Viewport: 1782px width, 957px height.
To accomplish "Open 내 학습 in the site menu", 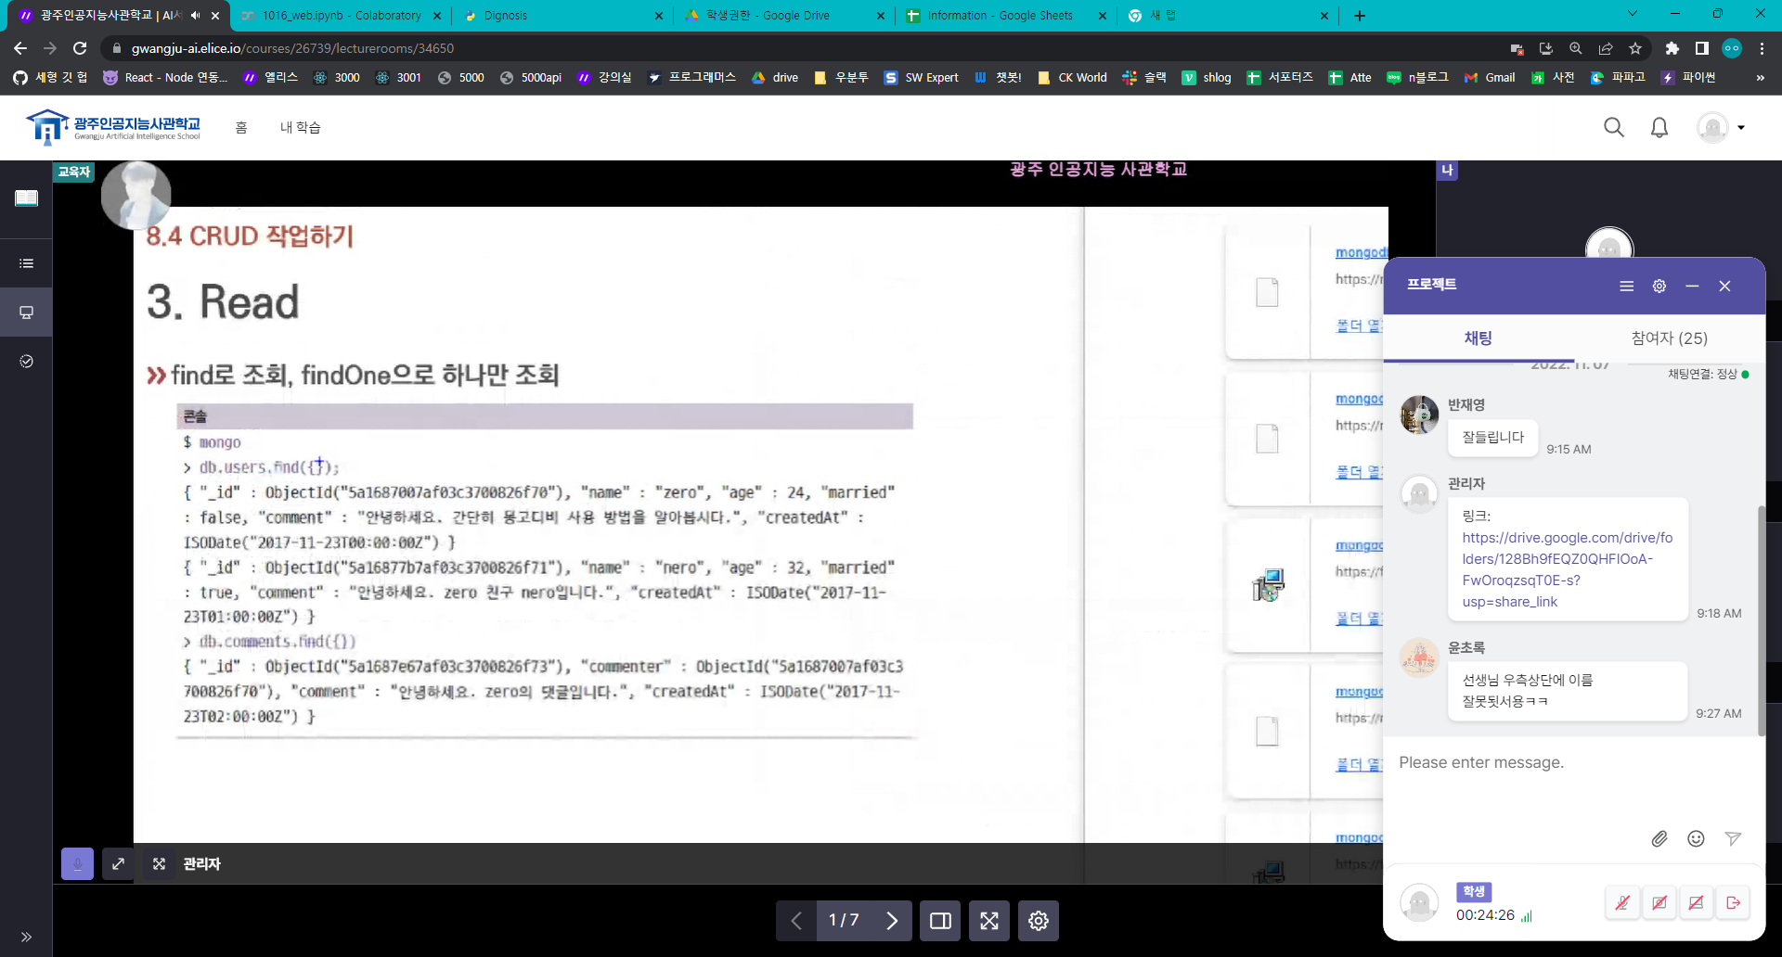I will click(x=301, y=127).
